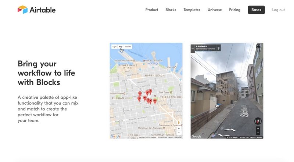Click the 'FISHERMAN'S WHARF' map label
The width and height of the screenshot is (294, 162).
(x=128, y=67)
